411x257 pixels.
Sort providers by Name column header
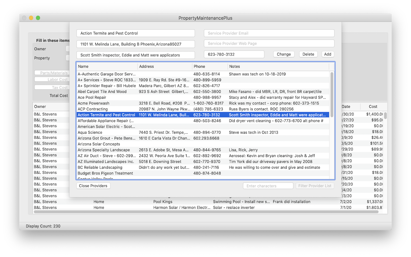pos(107,66)
